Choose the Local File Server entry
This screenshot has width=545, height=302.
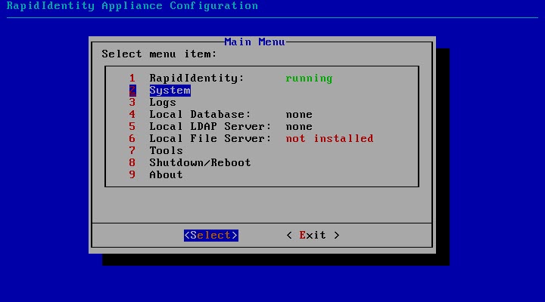point(210,139)
